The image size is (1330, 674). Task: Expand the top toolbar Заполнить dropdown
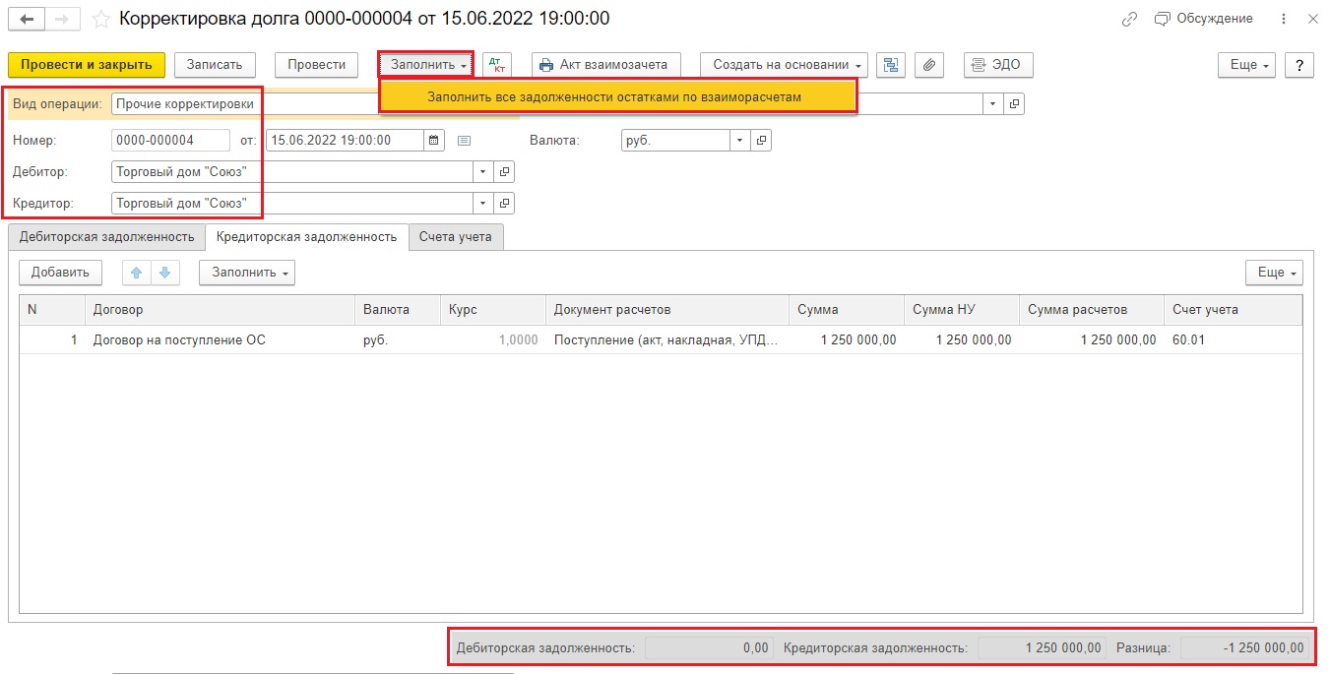428,65
